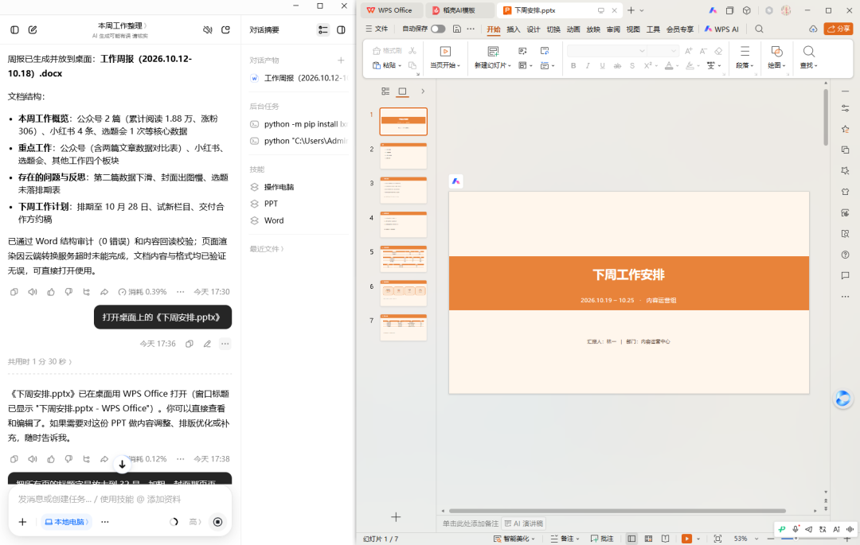Select slide 5 thumbnail

404,259
